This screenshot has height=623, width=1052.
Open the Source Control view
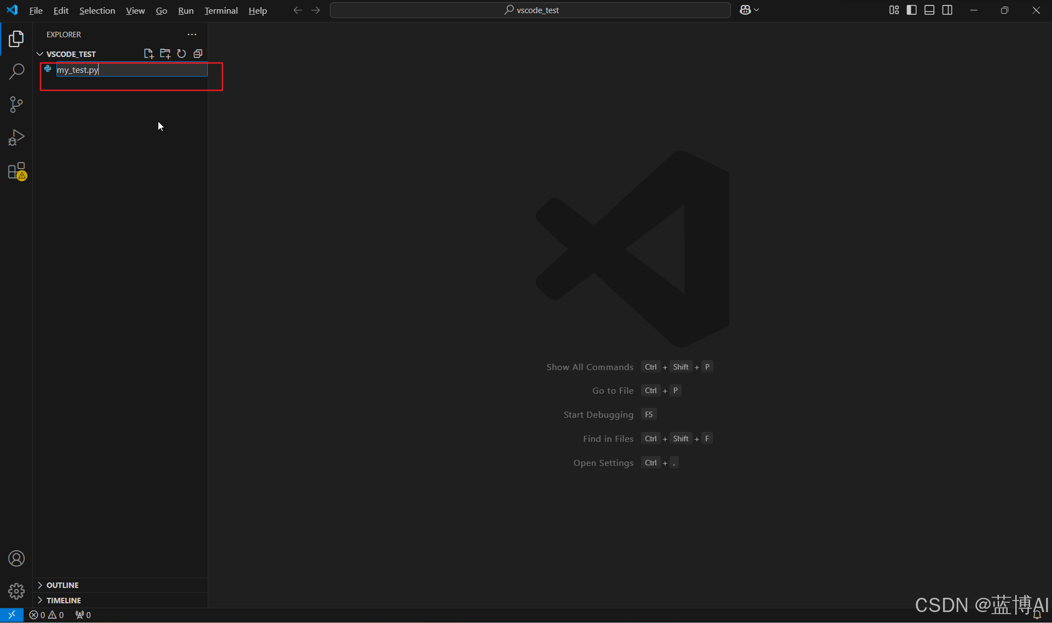pos(16,104)
